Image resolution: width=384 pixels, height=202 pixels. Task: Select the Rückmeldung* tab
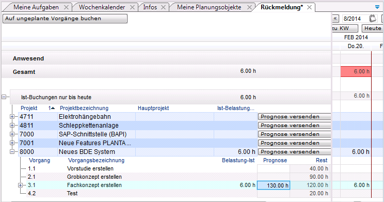click(282, 7)
